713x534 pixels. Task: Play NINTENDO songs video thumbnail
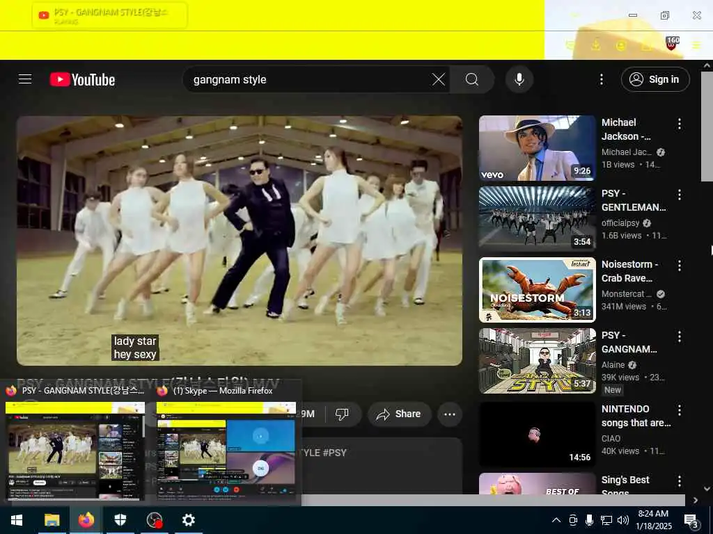[x=537, y=434]
